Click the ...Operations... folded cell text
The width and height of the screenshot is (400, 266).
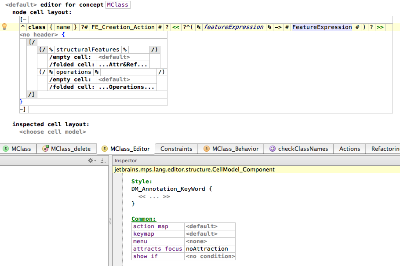click(x=127, y=87)
